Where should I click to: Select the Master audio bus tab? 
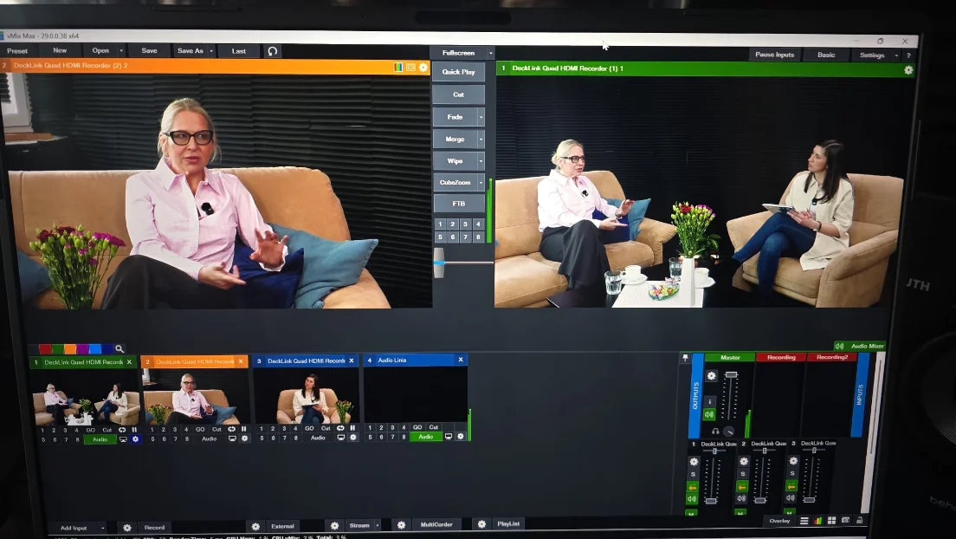pos(730,358)
